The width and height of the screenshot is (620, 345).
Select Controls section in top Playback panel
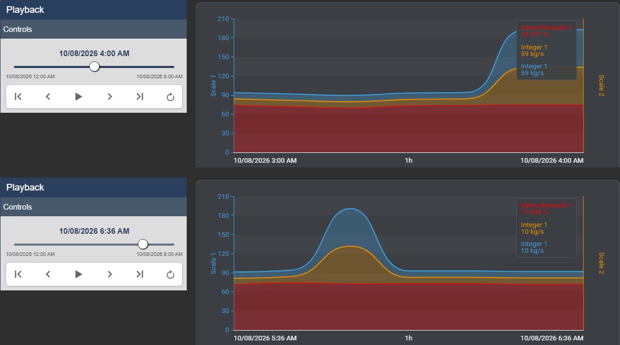point(93,29)
